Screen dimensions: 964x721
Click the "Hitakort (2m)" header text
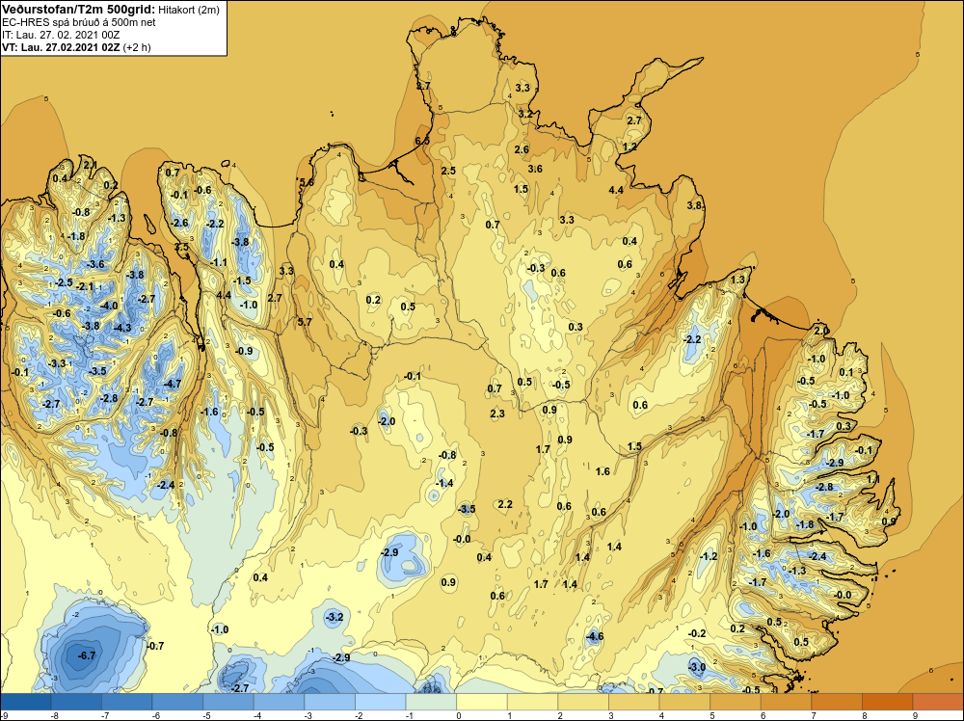(x=188, y=10)
